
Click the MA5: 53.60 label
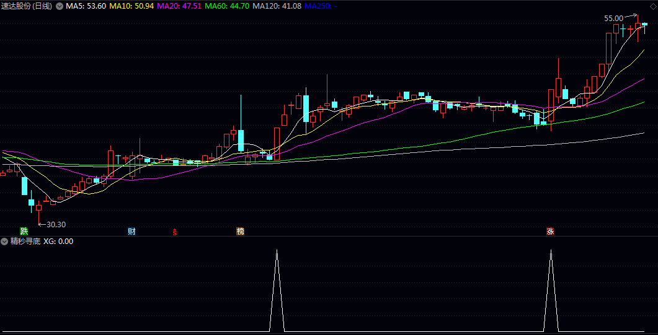click(x=86, y=6)
